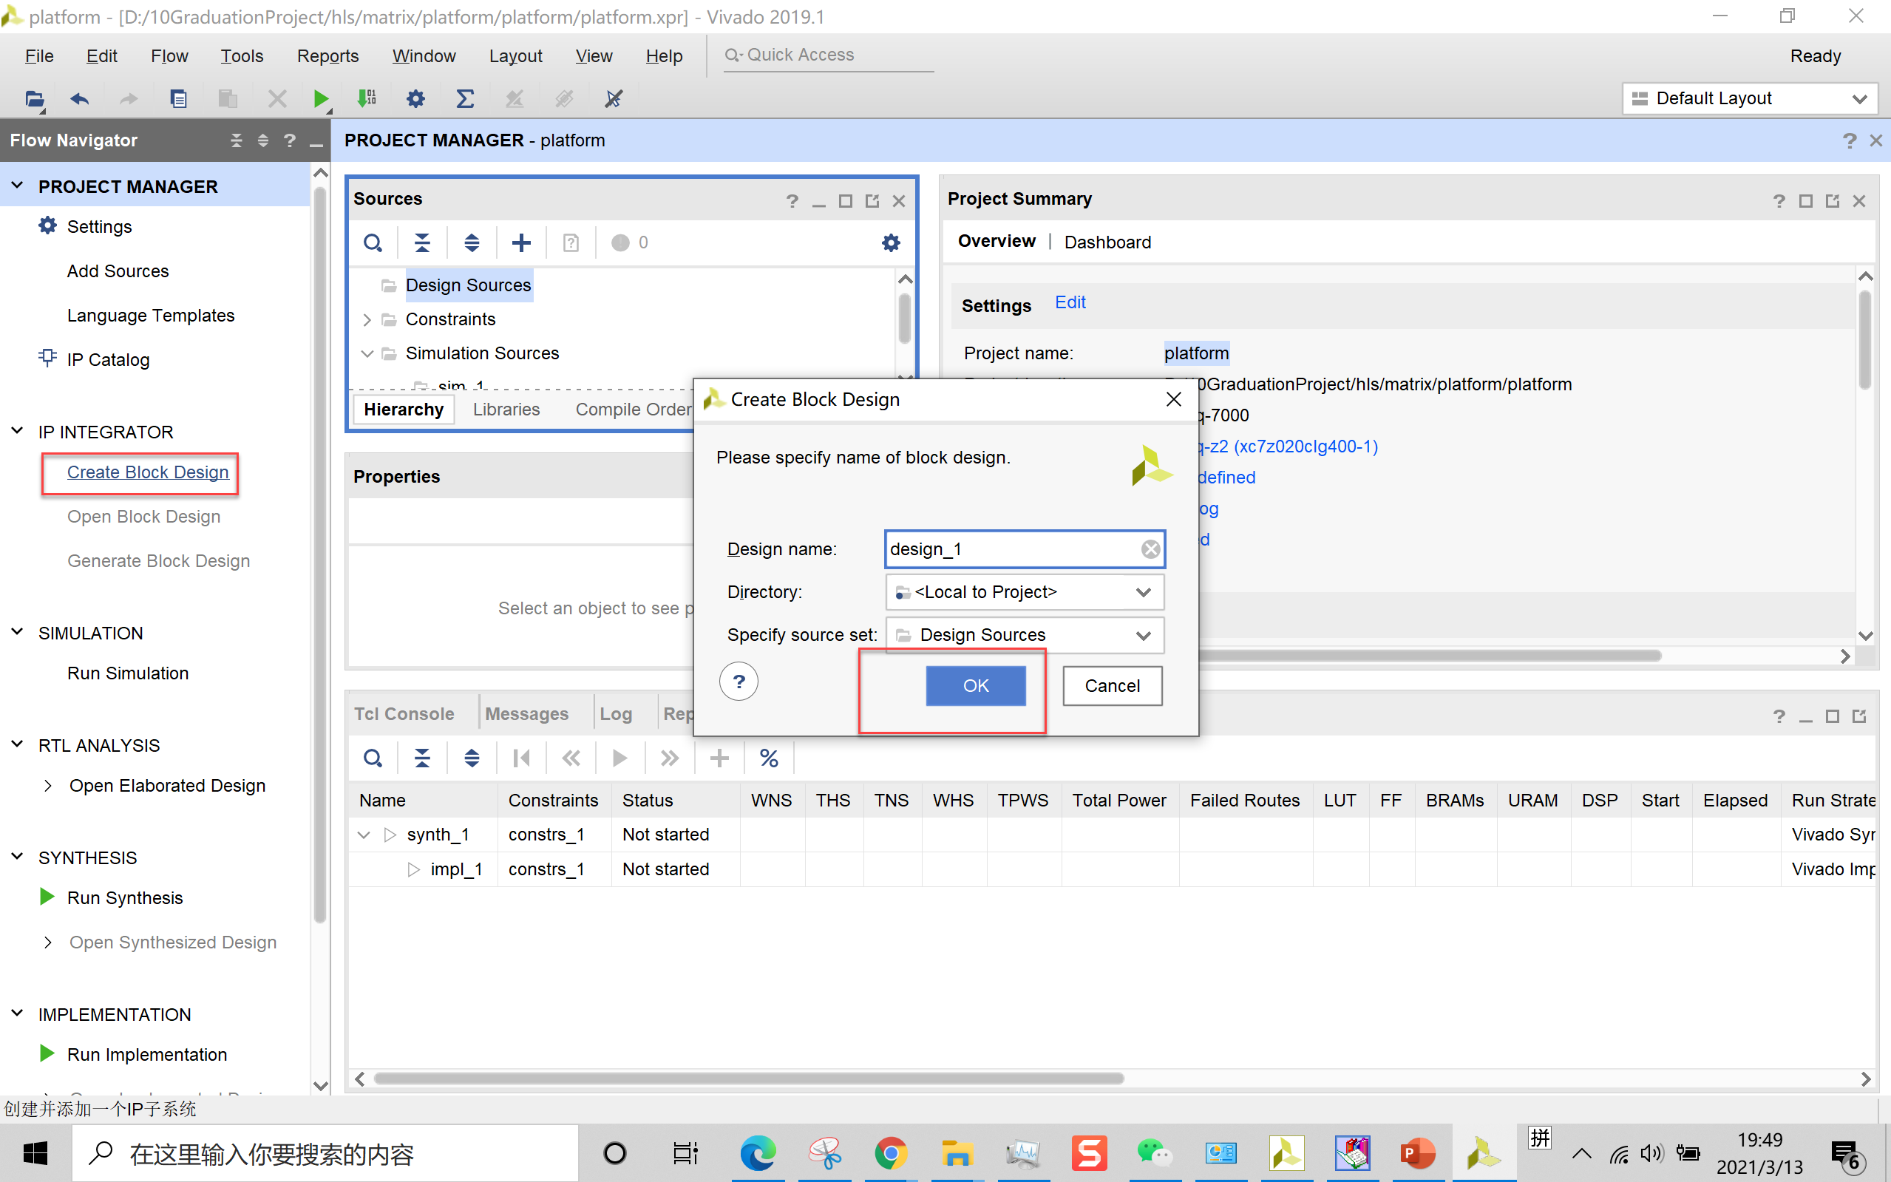Collapse IP INTEGRATOR section in Flow Navigator

[17, 432]
